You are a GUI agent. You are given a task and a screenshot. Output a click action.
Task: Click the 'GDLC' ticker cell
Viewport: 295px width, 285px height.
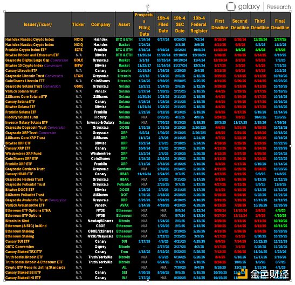[x=78, y=60]
